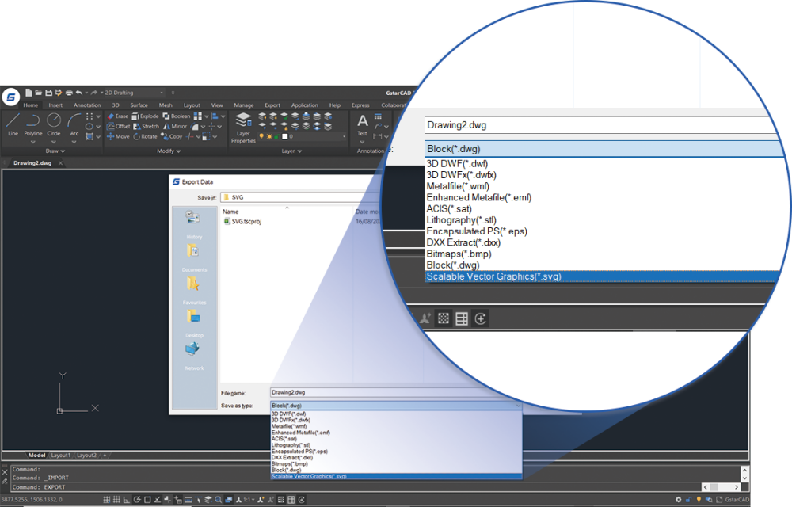
Task: Select the Rotate tool
Action: [146, 136]
